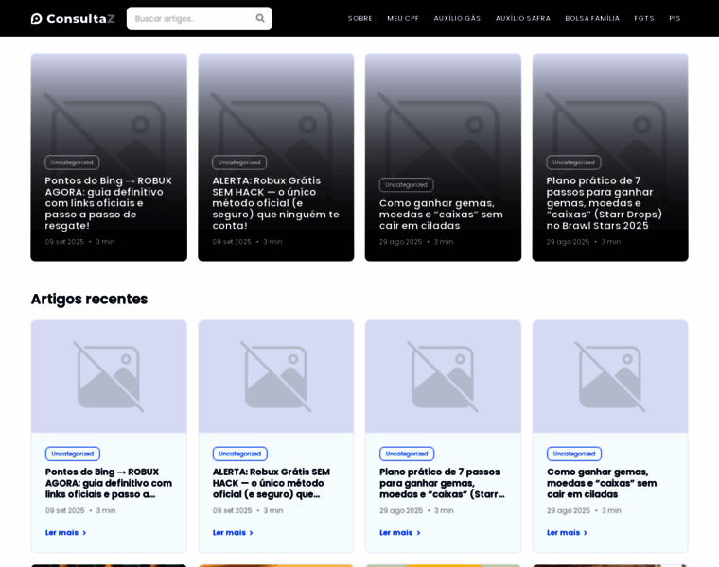This screenshot has height=567, width=719.
Task: Click 'Ler mais' under Pontos do Bing recent article
Action: coord(65,532)
